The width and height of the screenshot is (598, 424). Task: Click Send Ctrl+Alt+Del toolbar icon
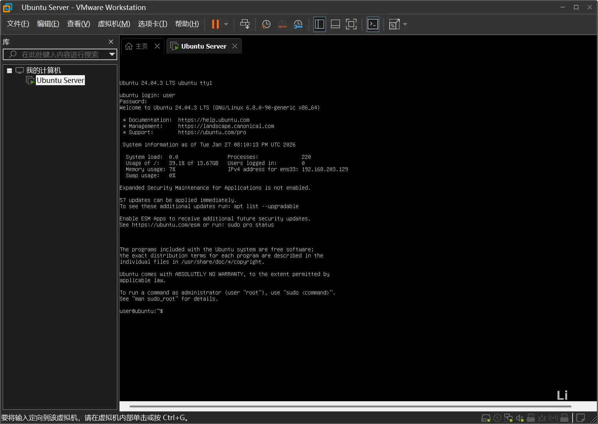[245, 24]
